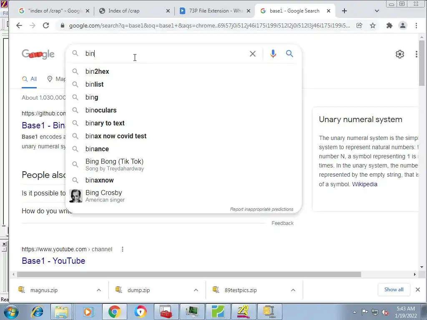Screen dimensions: 427x320
Task: Click the browser Back arrow
Action: coord(19,25)
